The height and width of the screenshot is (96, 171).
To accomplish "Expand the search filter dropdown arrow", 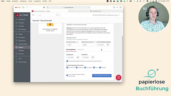I will [59, 15].
